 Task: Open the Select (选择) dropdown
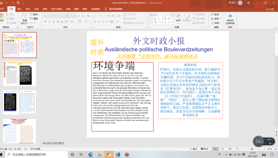[216, 23]
